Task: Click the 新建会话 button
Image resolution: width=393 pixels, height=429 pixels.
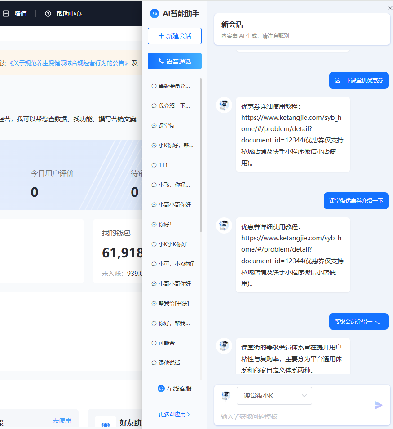Action: click(174, 36)
